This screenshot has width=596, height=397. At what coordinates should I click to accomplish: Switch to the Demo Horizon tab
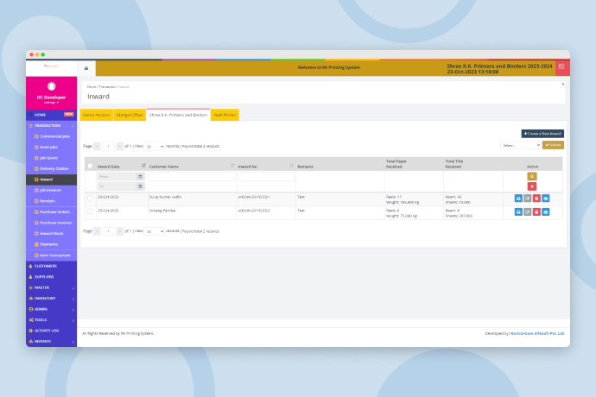(x=97, y=115)
